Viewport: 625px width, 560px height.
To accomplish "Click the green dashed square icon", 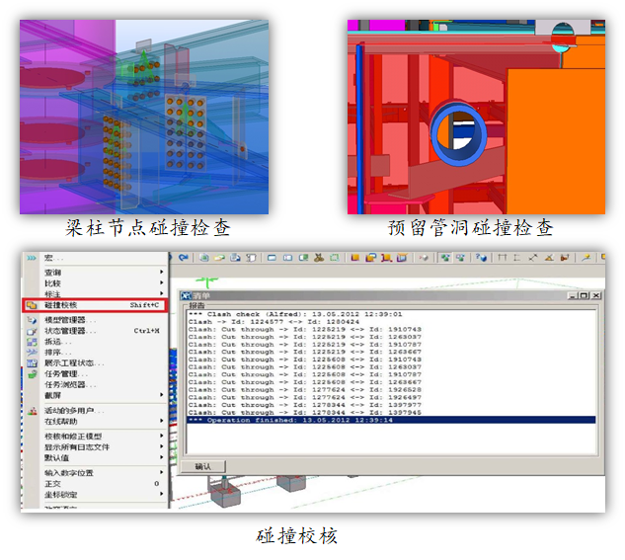I will [334, 258].
